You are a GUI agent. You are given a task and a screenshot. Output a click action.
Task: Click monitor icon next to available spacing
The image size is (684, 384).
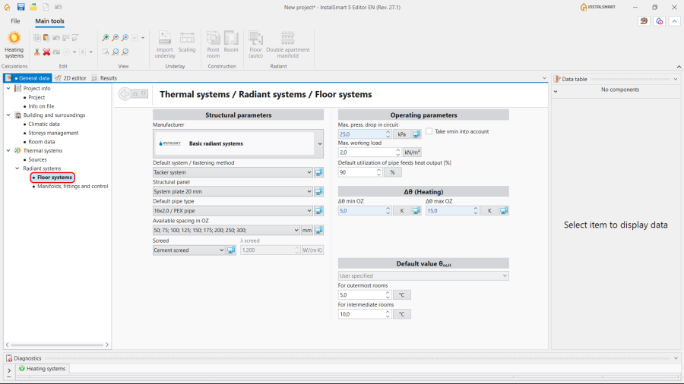click(x=319, y=230)
